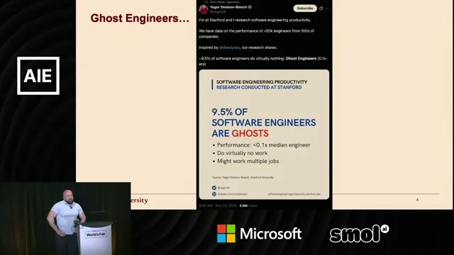Click the Microsoft four-square logo

(x=226, y=234)
